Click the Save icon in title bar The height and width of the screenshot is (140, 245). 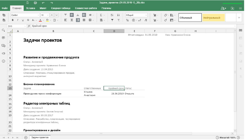pyautogui.click(x=27, y=3)
